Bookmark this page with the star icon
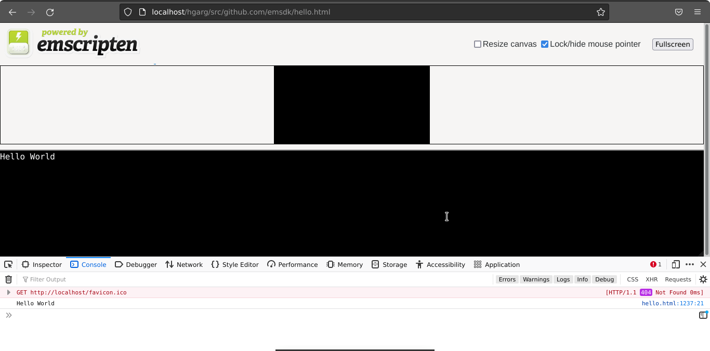The height and width of the screenshot is (351, 710). [x=601, y=12]
